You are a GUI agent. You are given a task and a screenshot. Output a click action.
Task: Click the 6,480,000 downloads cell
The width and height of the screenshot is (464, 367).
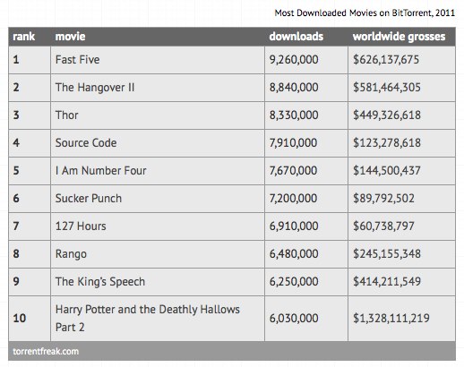[306, 254]
